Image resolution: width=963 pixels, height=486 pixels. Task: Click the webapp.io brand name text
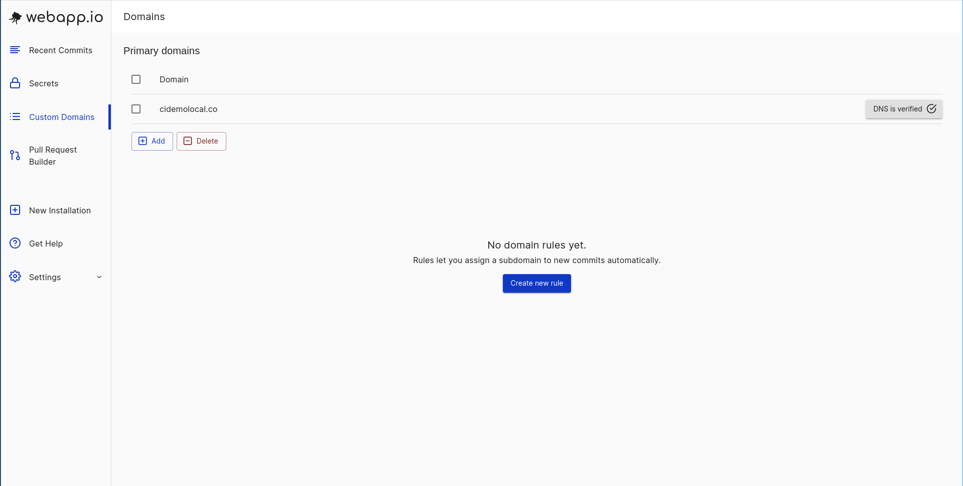[65, 18]
